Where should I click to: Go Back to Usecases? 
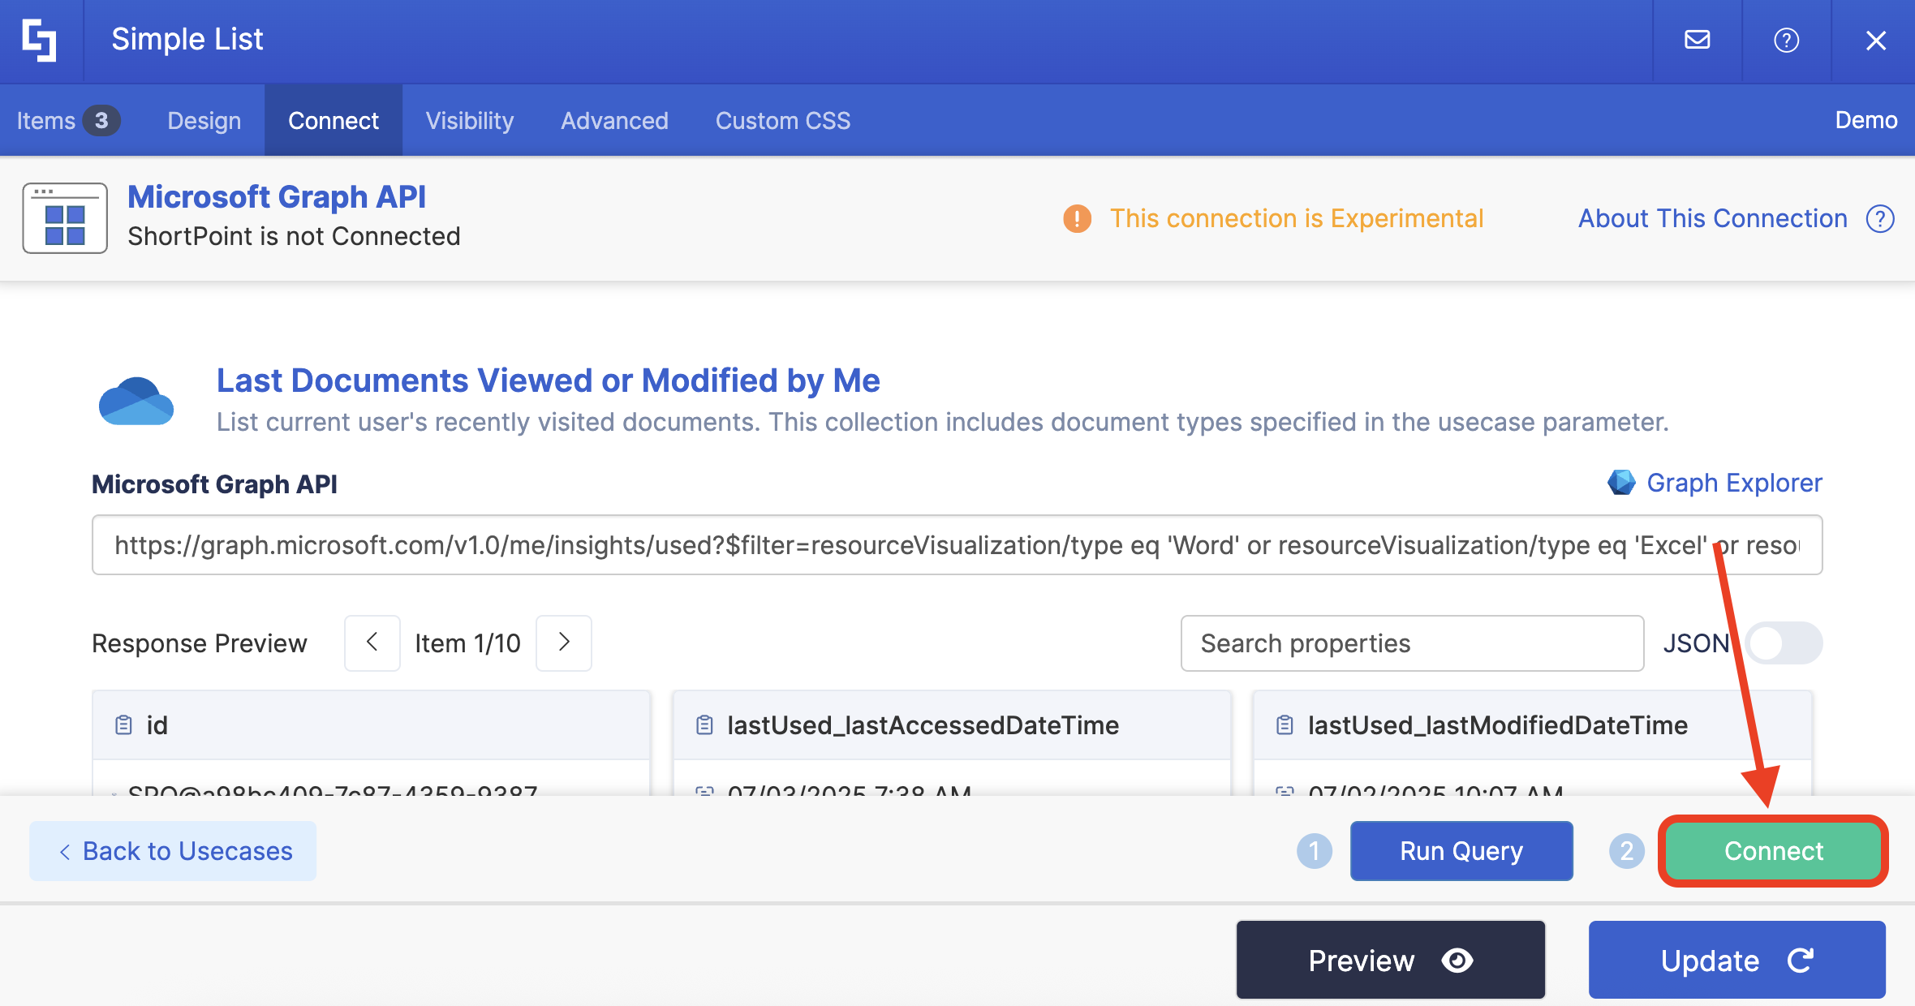coord(173,850)
